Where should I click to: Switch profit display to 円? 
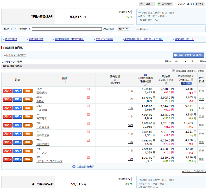(184, 83)
